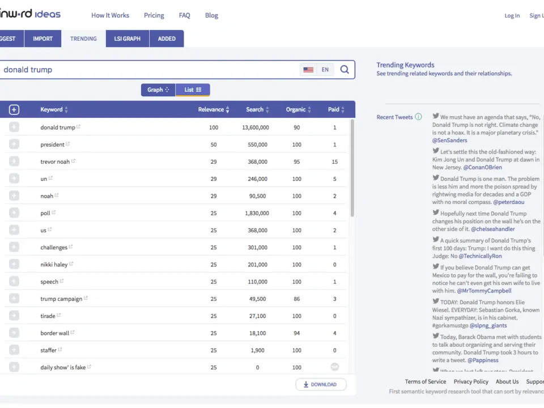
Task: Open Terms of Service link
Action: point(426,381)
